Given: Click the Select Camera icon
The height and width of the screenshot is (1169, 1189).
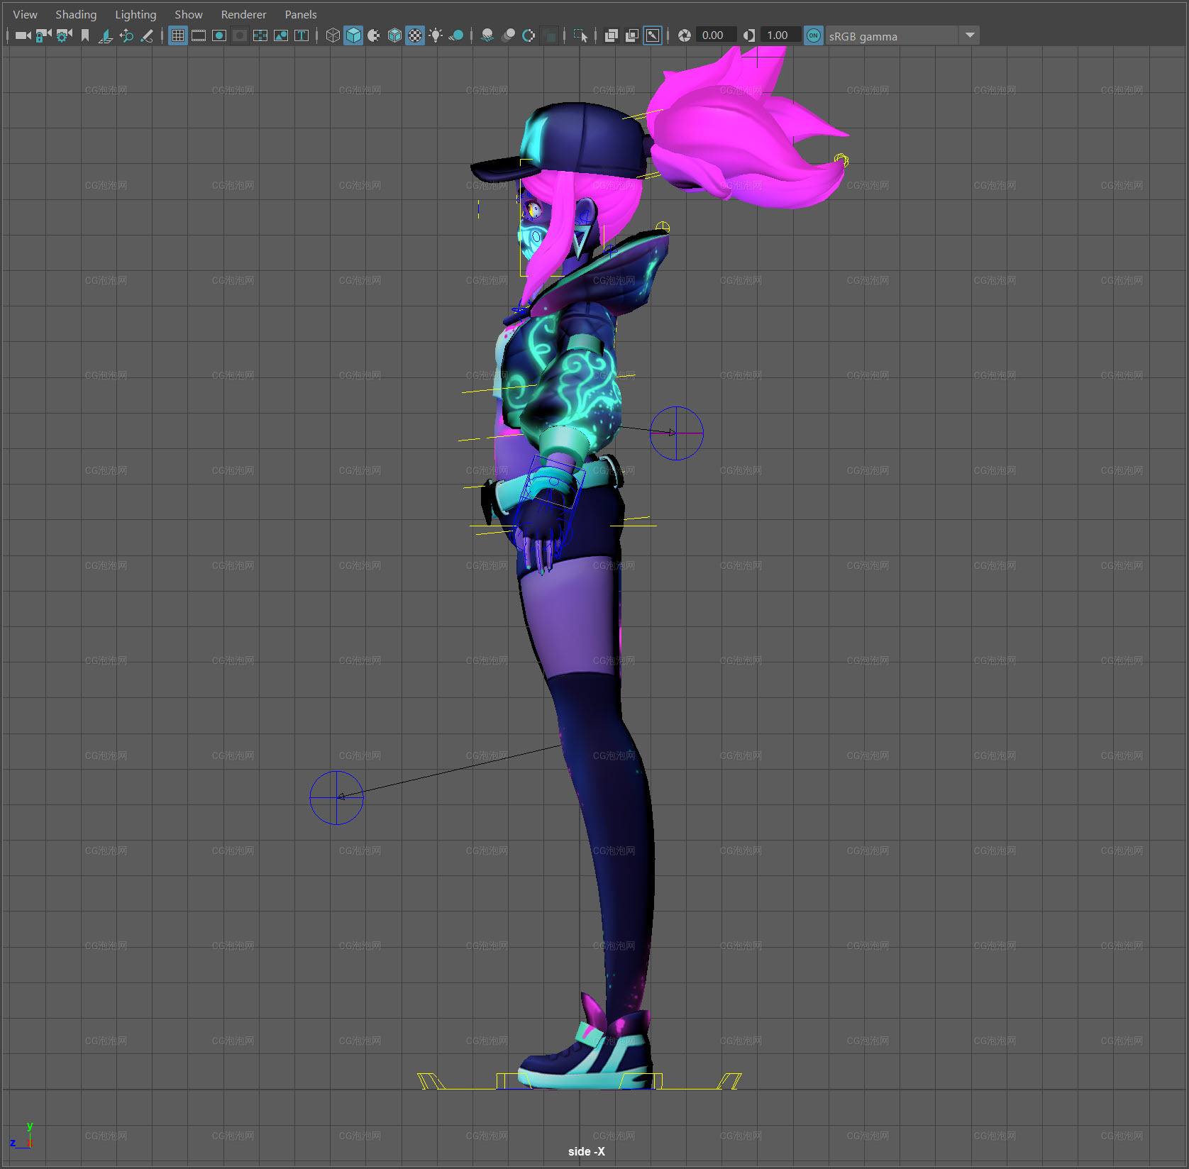Looking at the screenshot, I should (x=23, y=35).
